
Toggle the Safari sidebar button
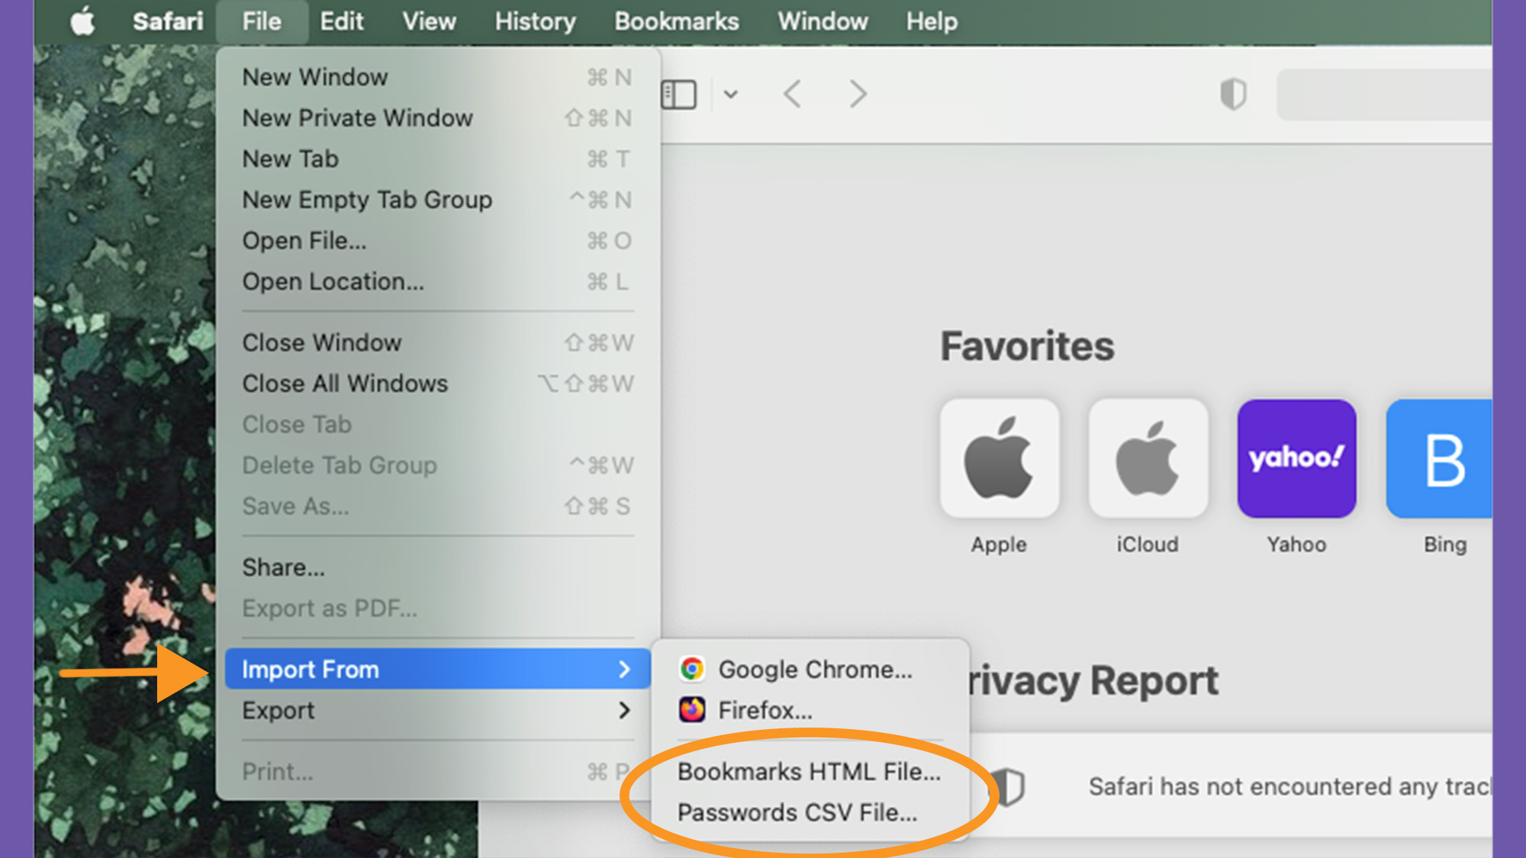click(x=678, y=95)
